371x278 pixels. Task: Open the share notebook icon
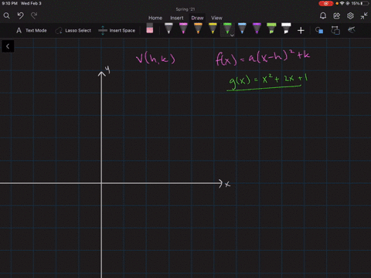pos(336,16)
